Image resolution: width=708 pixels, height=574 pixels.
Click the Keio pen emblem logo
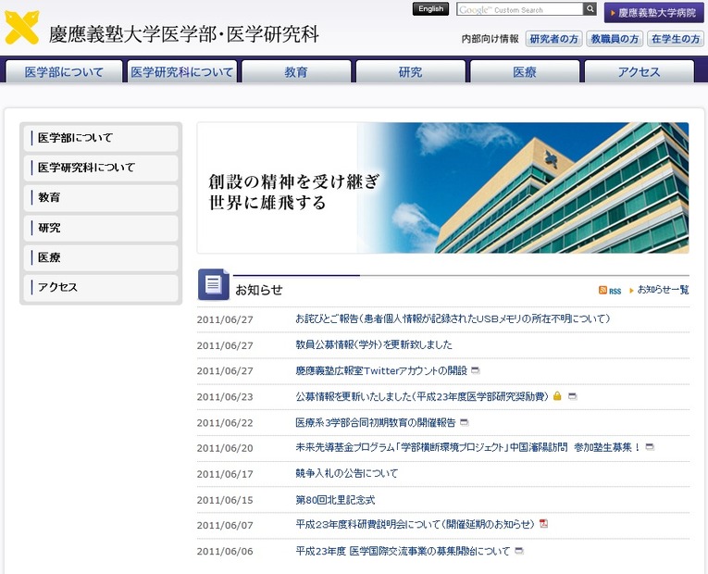(x=21, y=28)
